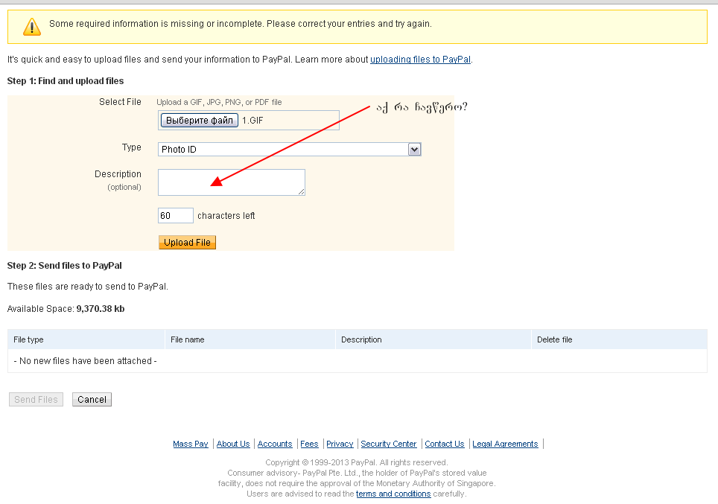Screen dimensions: 718x504
Task: Open the Type dropdown showing Photo ID
Action: coord(290,149)
